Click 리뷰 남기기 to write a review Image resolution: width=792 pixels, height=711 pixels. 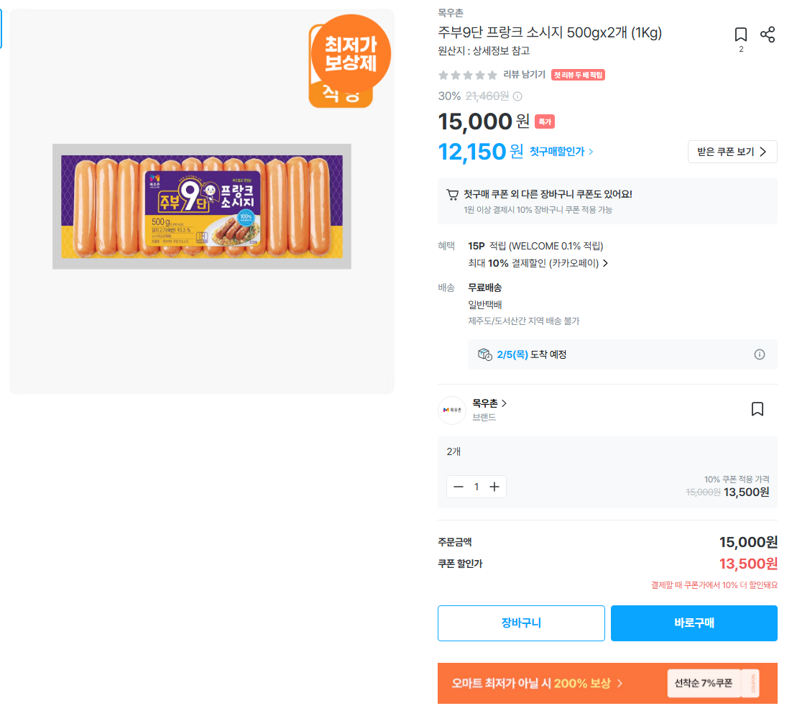[x=524, y=74]
